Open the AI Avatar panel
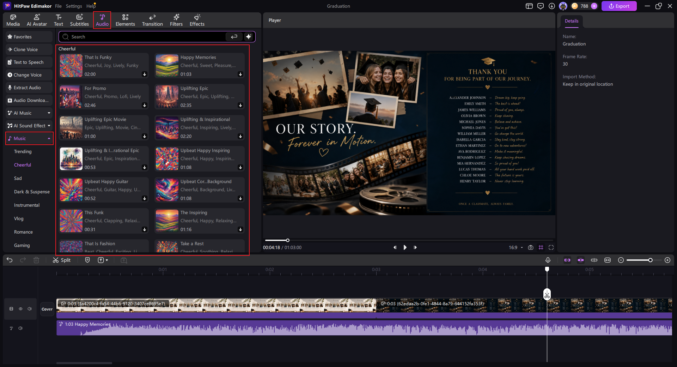The width and height of the screenshot is (677, 367). click(37, 20)
